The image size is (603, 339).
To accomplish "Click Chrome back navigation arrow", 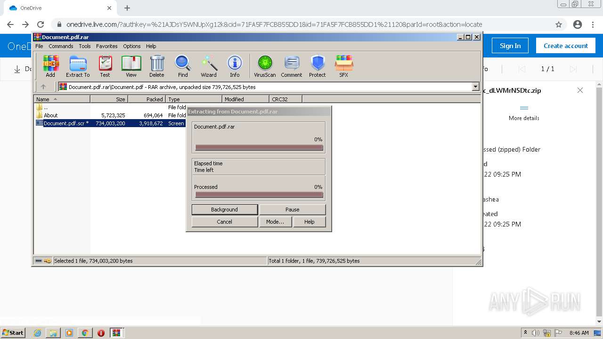I will [x=10, y=24].
